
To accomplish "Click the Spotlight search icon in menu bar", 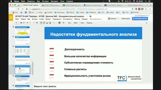I will (x=146, y=1).
